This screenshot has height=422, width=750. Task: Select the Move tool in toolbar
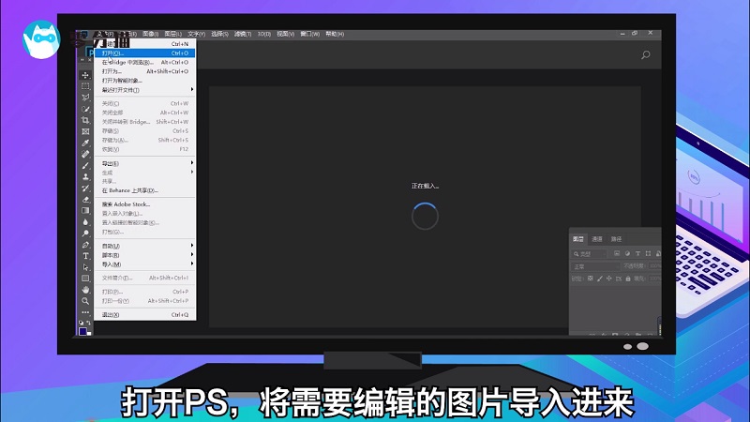point(85,75)
